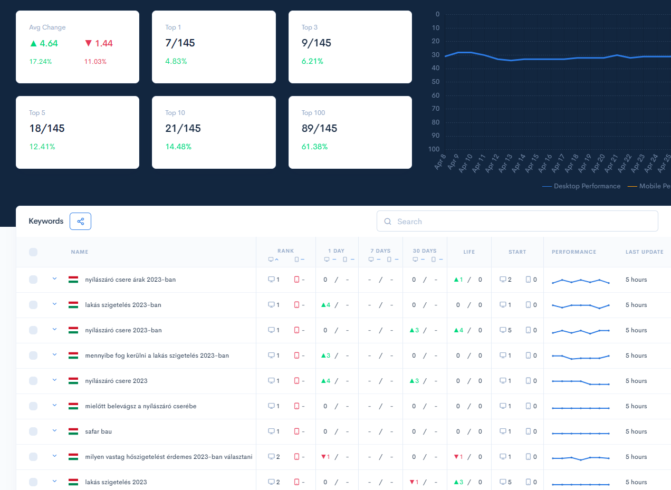Click red down arrow in Avg Change card
This screenshot has width=671, height=490.
click(89, 44)
